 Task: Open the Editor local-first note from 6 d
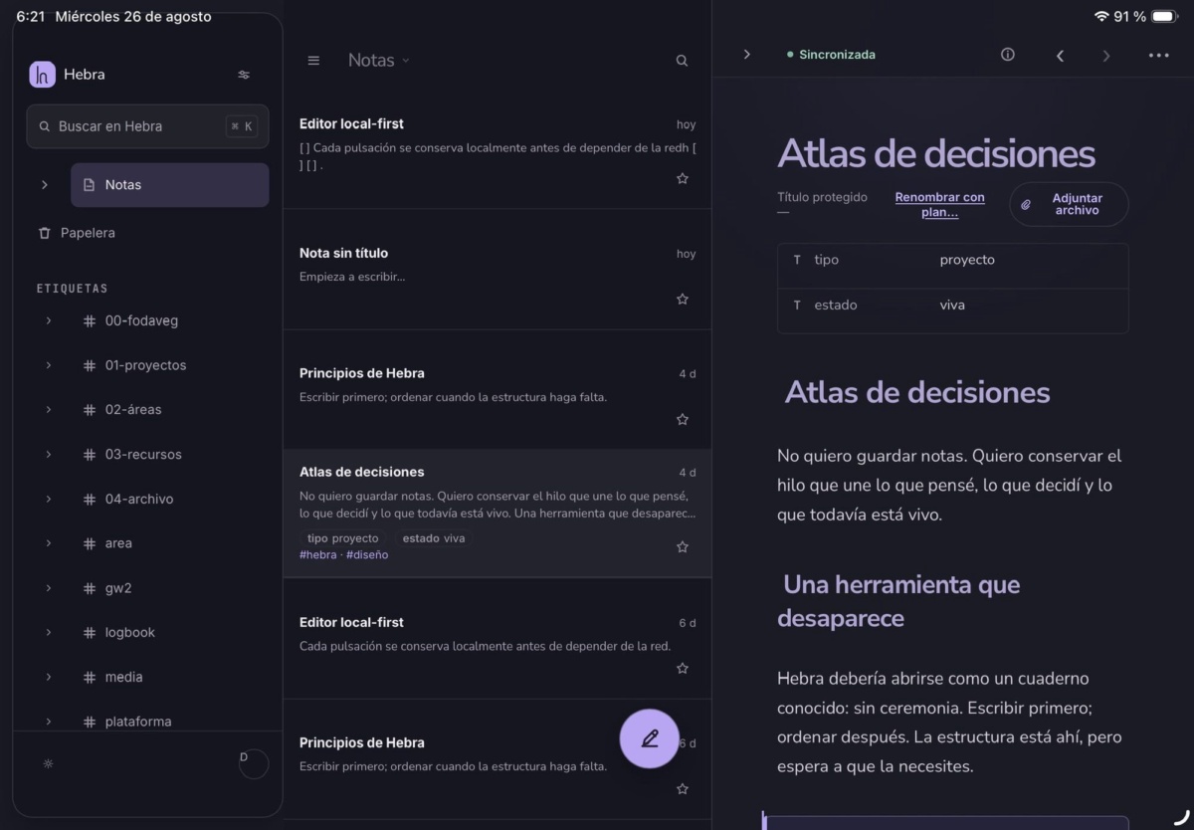[x=497, y=639]
